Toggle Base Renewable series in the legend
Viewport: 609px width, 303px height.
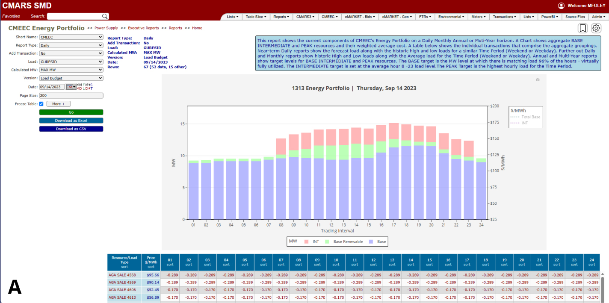[344, 241]
